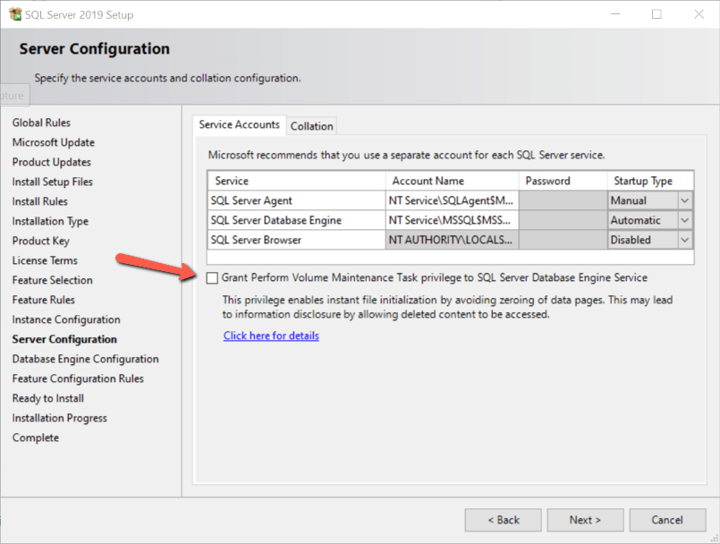The image size is (720, 544).
Task: Select the Service Accounts tab
Action: pos(239,124)
